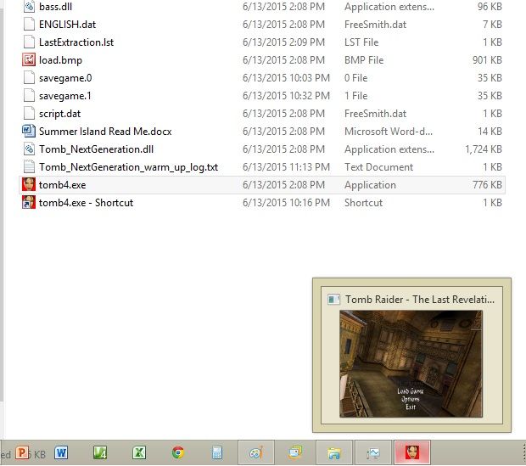The image size is (526, 466).
Task: Switch to Tomb Raider game in the taskbar
Action: (412, 453)
